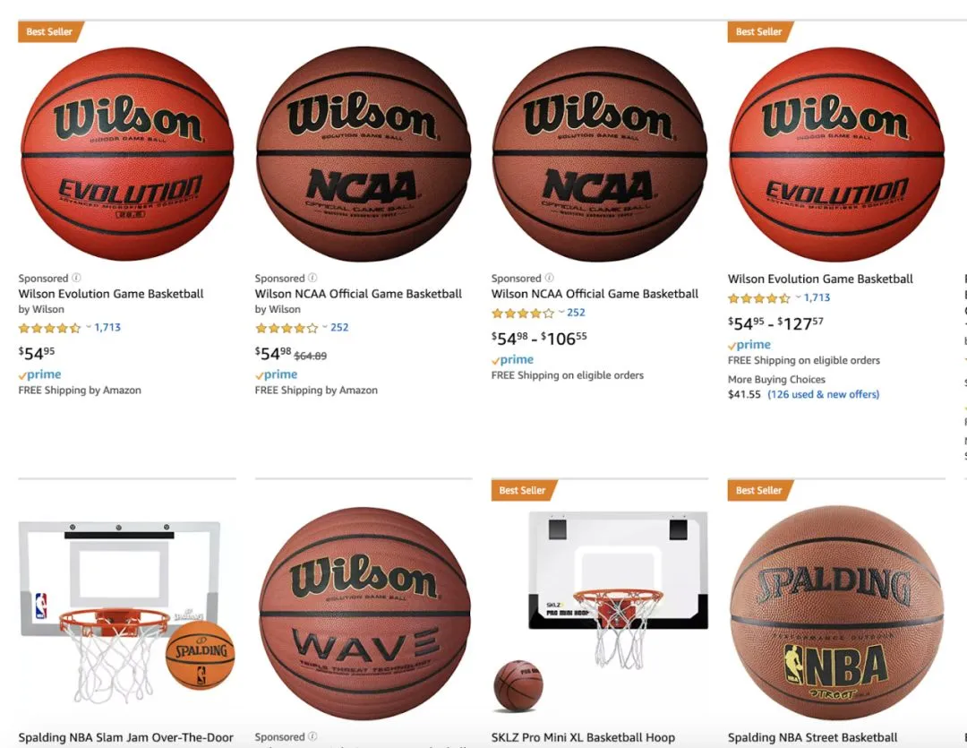Open Wilson NCAA Official Game Basketball by Wilson
This screenshot has height=748, width=967.
coord(358,294)
